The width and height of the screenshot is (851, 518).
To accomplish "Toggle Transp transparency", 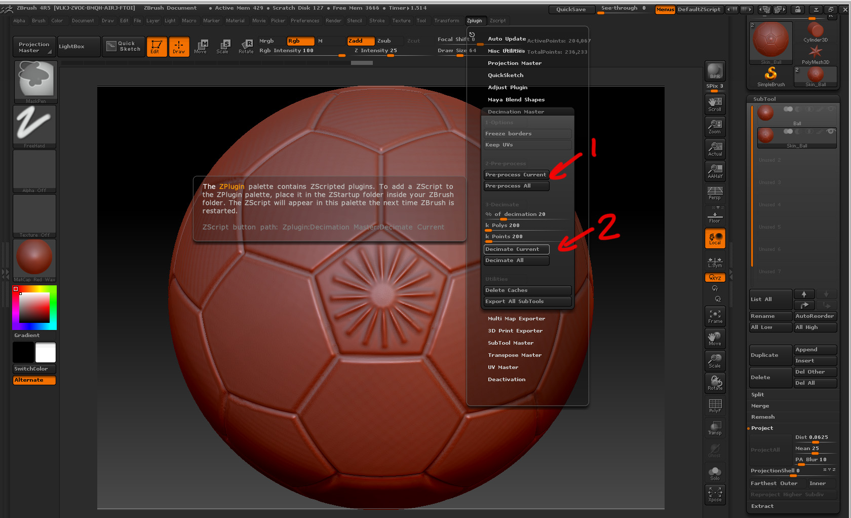I will [x=715, y=428].
